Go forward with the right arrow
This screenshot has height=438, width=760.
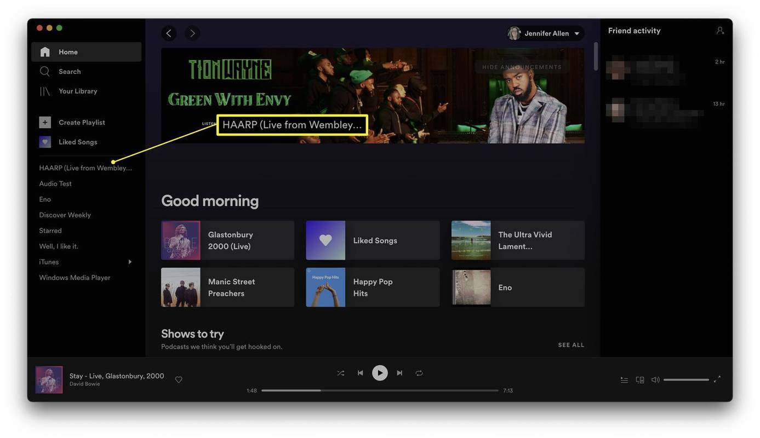192,33
